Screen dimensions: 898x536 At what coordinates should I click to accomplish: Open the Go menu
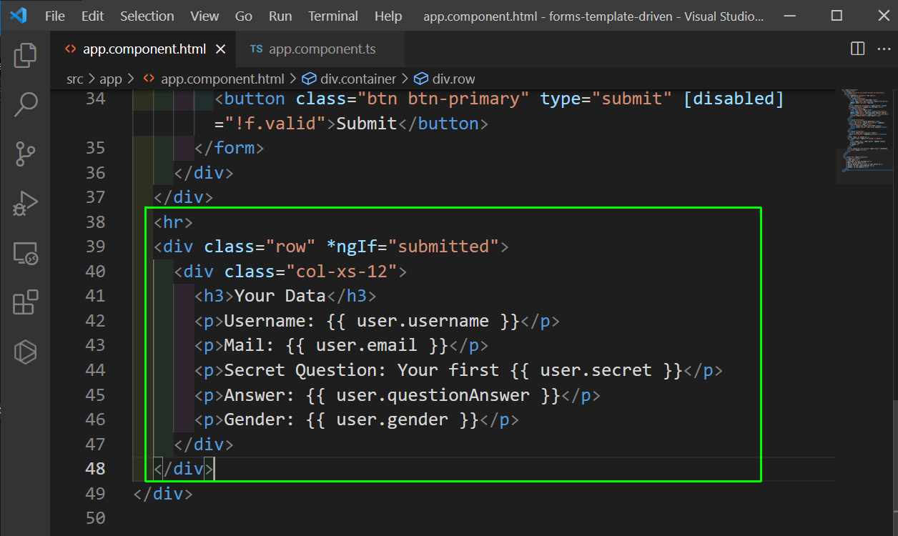coord(244,16)
